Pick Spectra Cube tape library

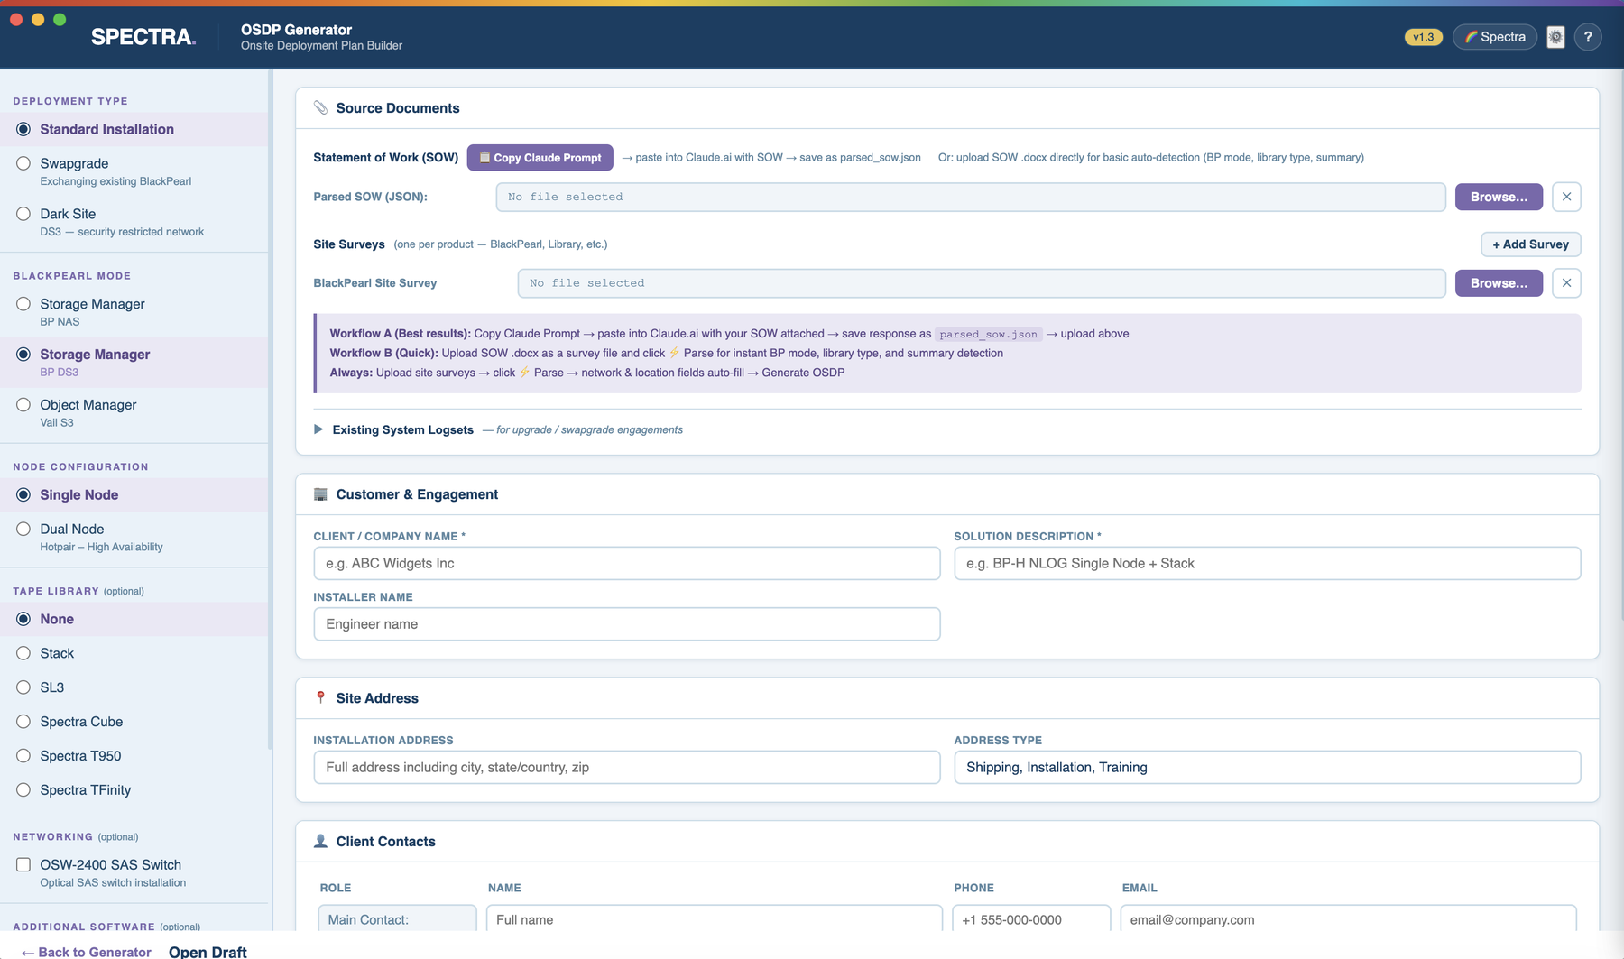coord(23,722)
